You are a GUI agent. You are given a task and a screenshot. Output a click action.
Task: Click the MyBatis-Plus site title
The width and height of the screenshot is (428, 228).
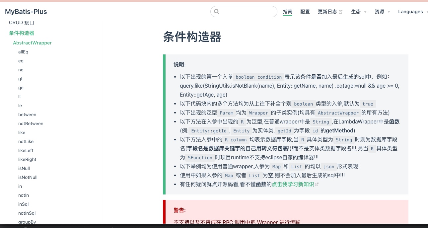26,11
